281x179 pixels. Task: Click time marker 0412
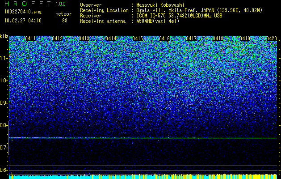(57, 38)
